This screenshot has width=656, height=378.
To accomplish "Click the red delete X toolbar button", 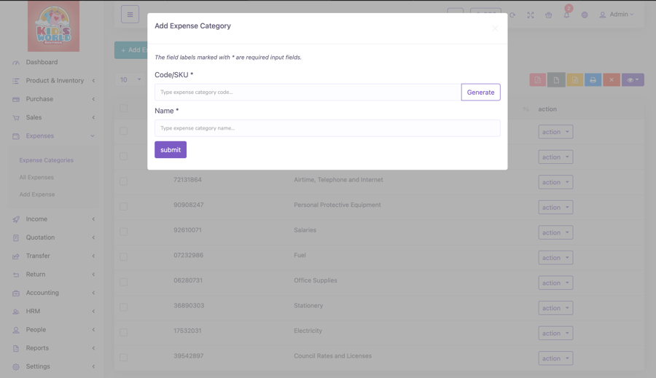I will (x=612, y=80).
